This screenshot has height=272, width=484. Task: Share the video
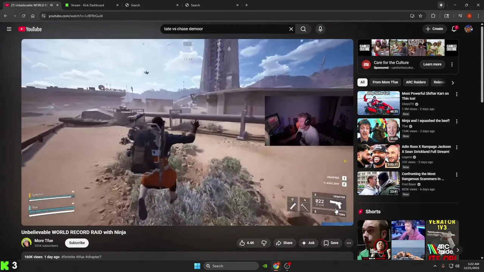coord(284,243)
